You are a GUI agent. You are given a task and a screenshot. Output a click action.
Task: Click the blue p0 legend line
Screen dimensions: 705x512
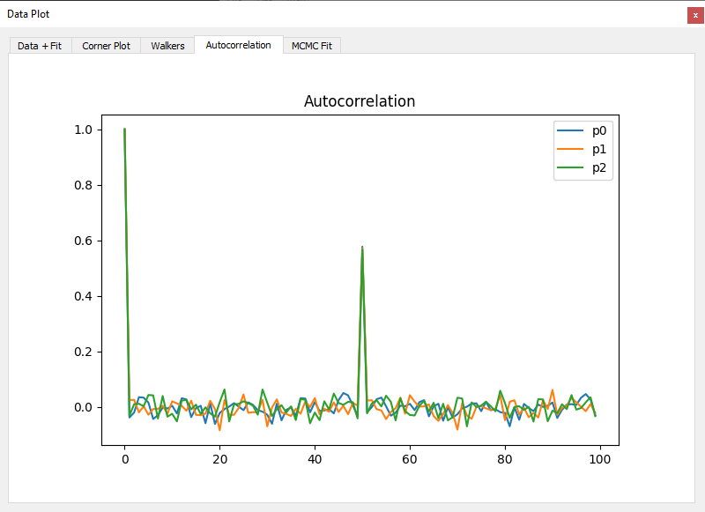click(x=570, y=130)
